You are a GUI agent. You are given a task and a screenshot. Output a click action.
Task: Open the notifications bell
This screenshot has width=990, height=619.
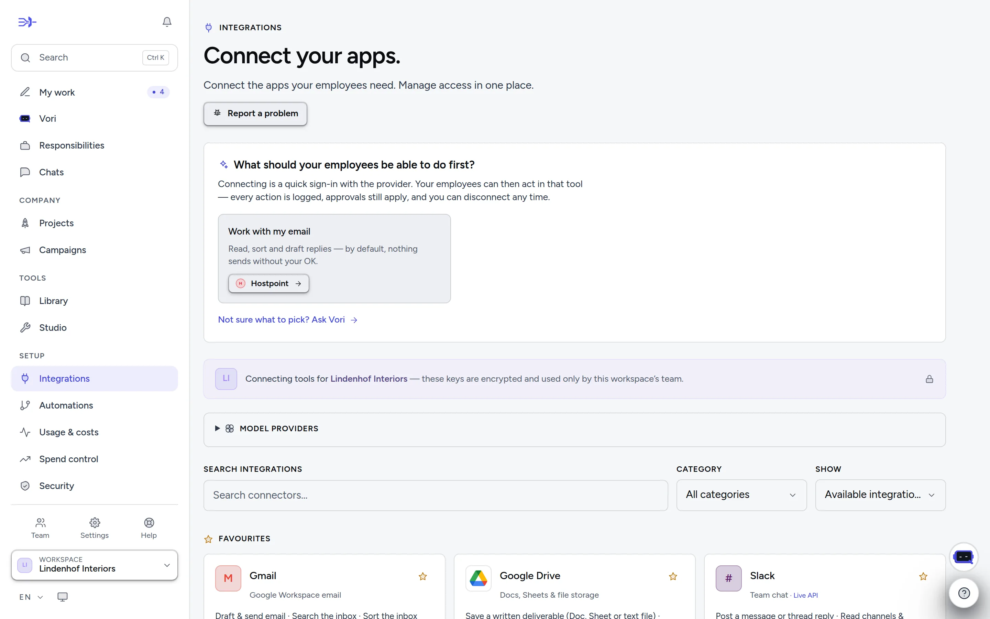tap(167, 22)
